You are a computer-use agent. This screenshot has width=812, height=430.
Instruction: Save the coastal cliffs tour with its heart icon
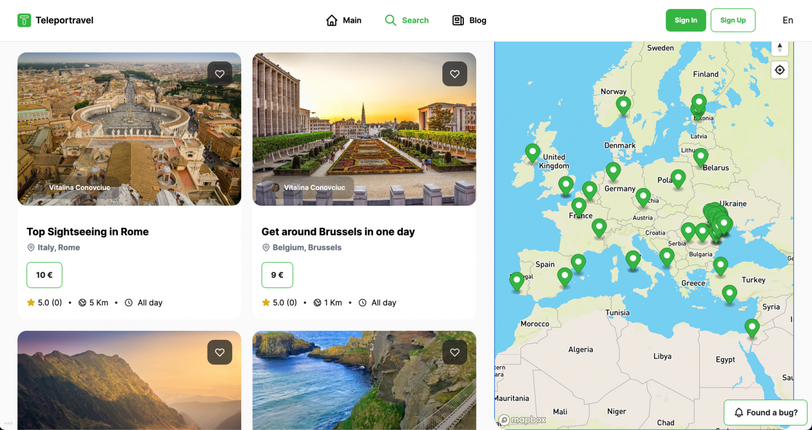[455, 352]
